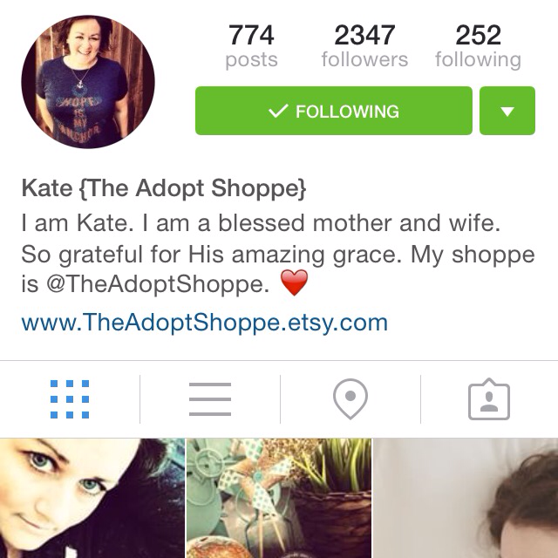Open photos of user tagged icon
The width and height of the screenshot is (558, 558).
(x=489, y=399)
